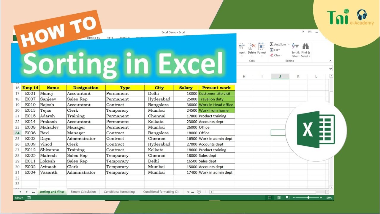Screen dimensions: 380x214
Task: Select cell E015
Action: coord(30,116)
